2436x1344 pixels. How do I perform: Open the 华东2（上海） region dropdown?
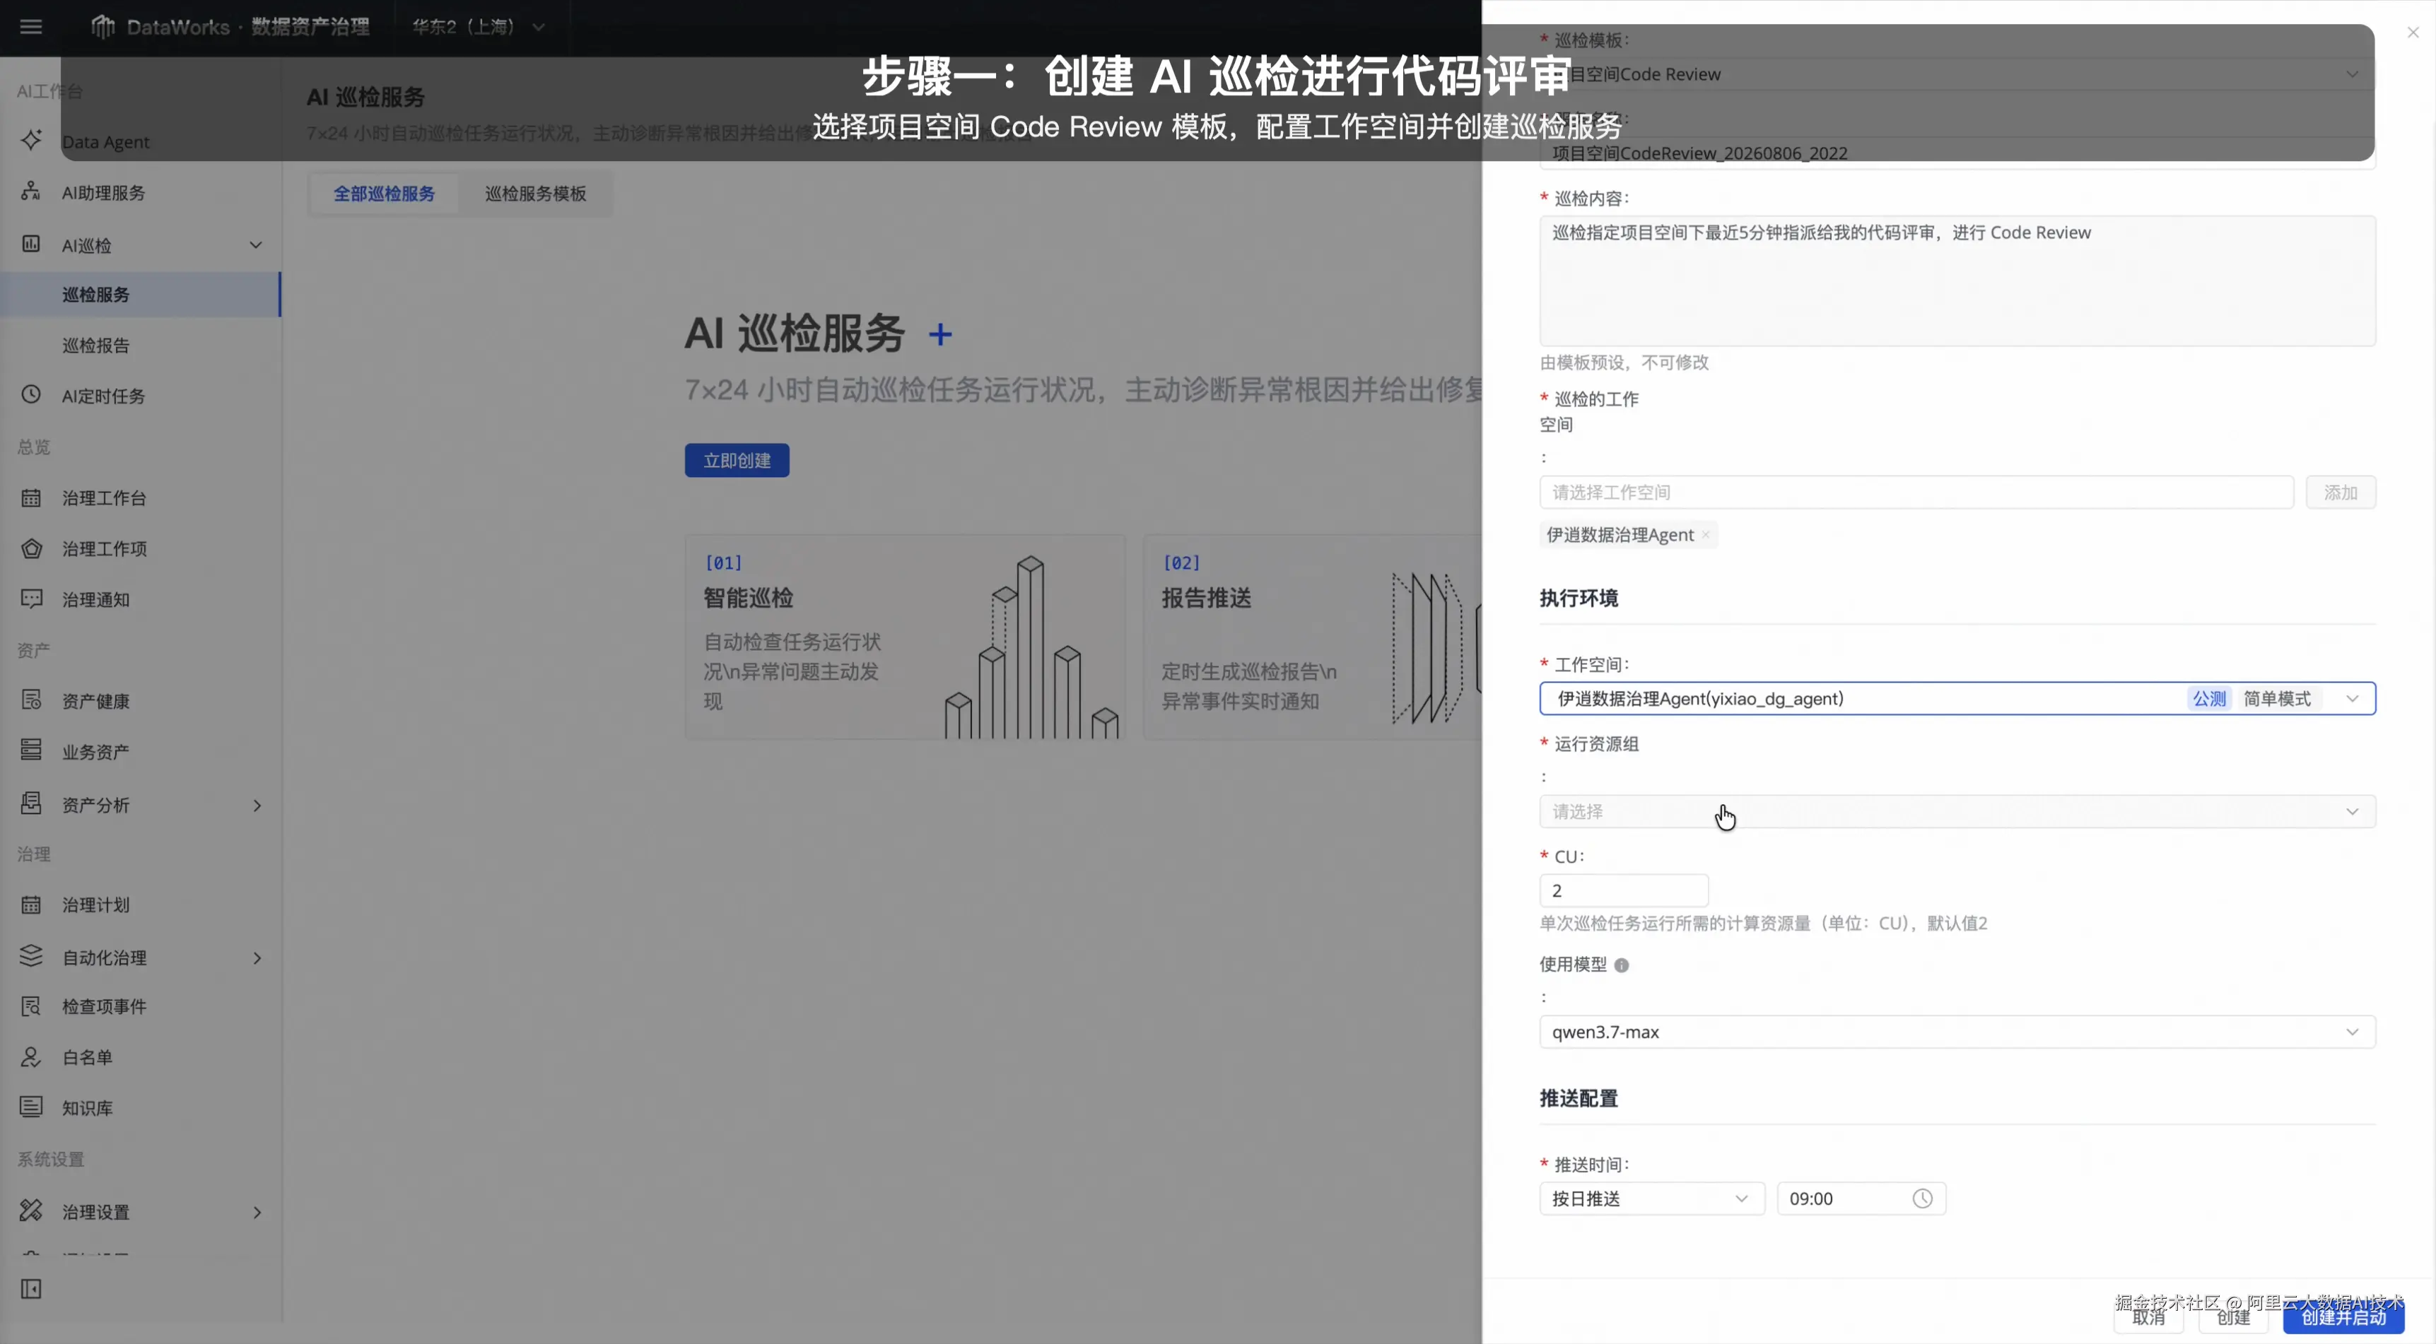(x=479, y=26)
